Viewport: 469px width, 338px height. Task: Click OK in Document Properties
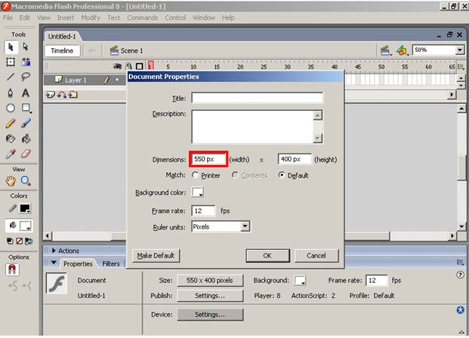267,256
